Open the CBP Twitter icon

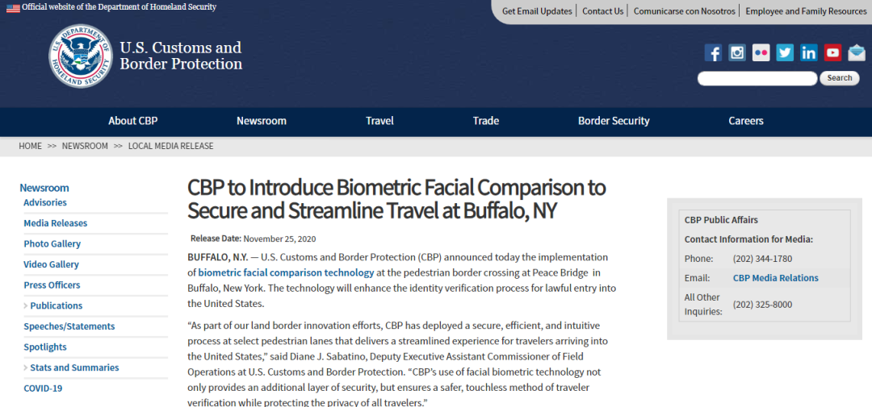click(x=785, y=52)
